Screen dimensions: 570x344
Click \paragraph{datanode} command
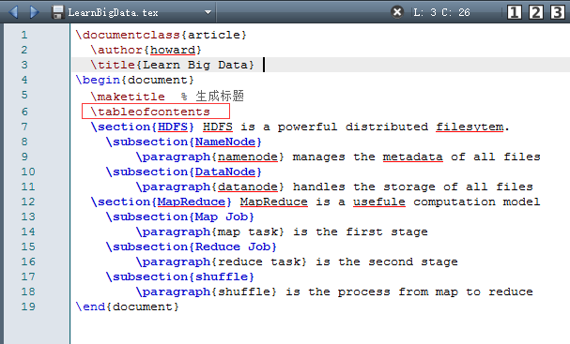tap(209, 187)
